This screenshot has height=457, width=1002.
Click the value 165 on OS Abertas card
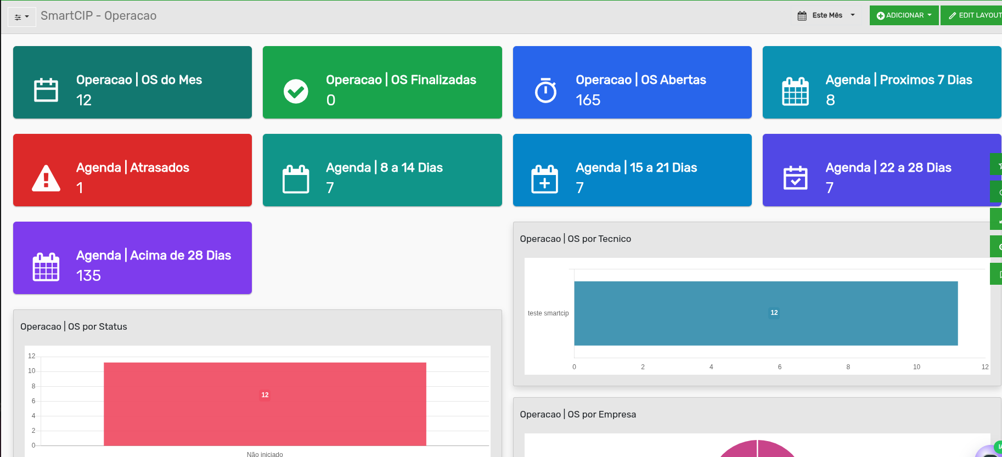pos(588,100)
